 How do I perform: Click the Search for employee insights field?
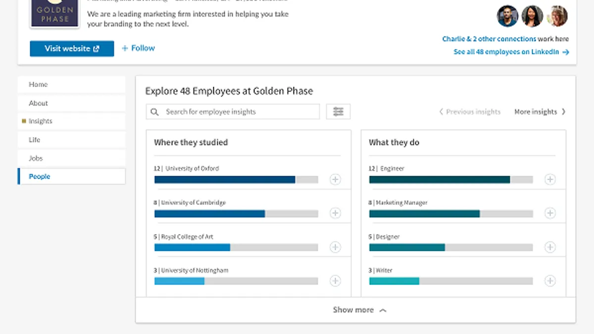tap(233, 112)
